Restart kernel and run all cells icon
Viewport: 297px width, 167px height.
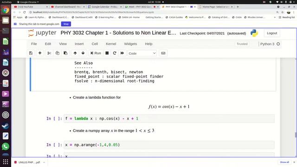(122, 53)
